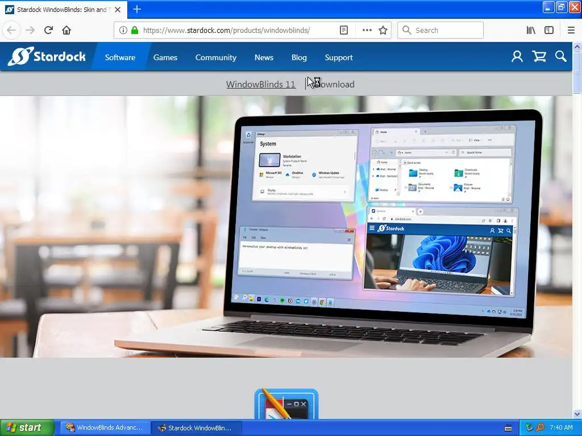Screen dimensions: 582x436
Task: Open the Community menu item
Action: coord(215,57)
